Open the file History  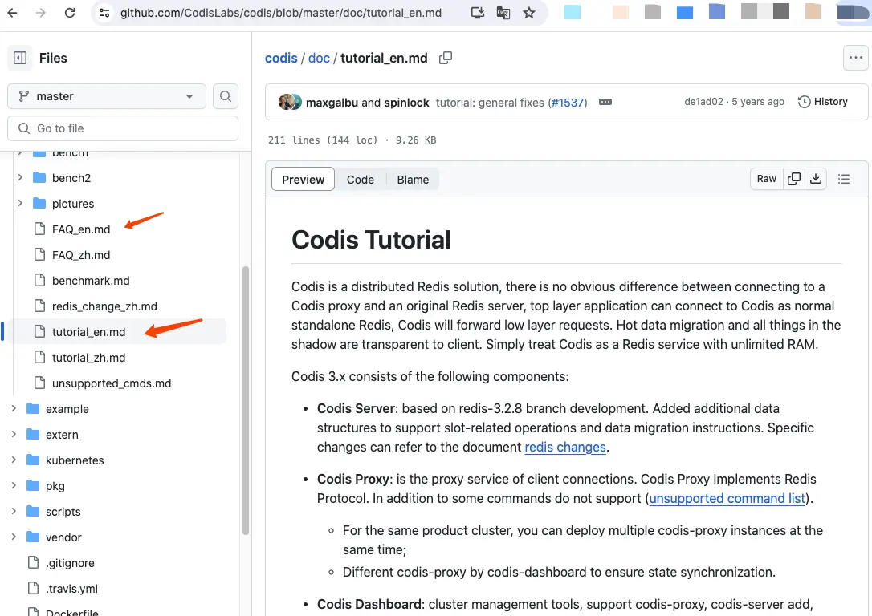(x=823, y=102)
